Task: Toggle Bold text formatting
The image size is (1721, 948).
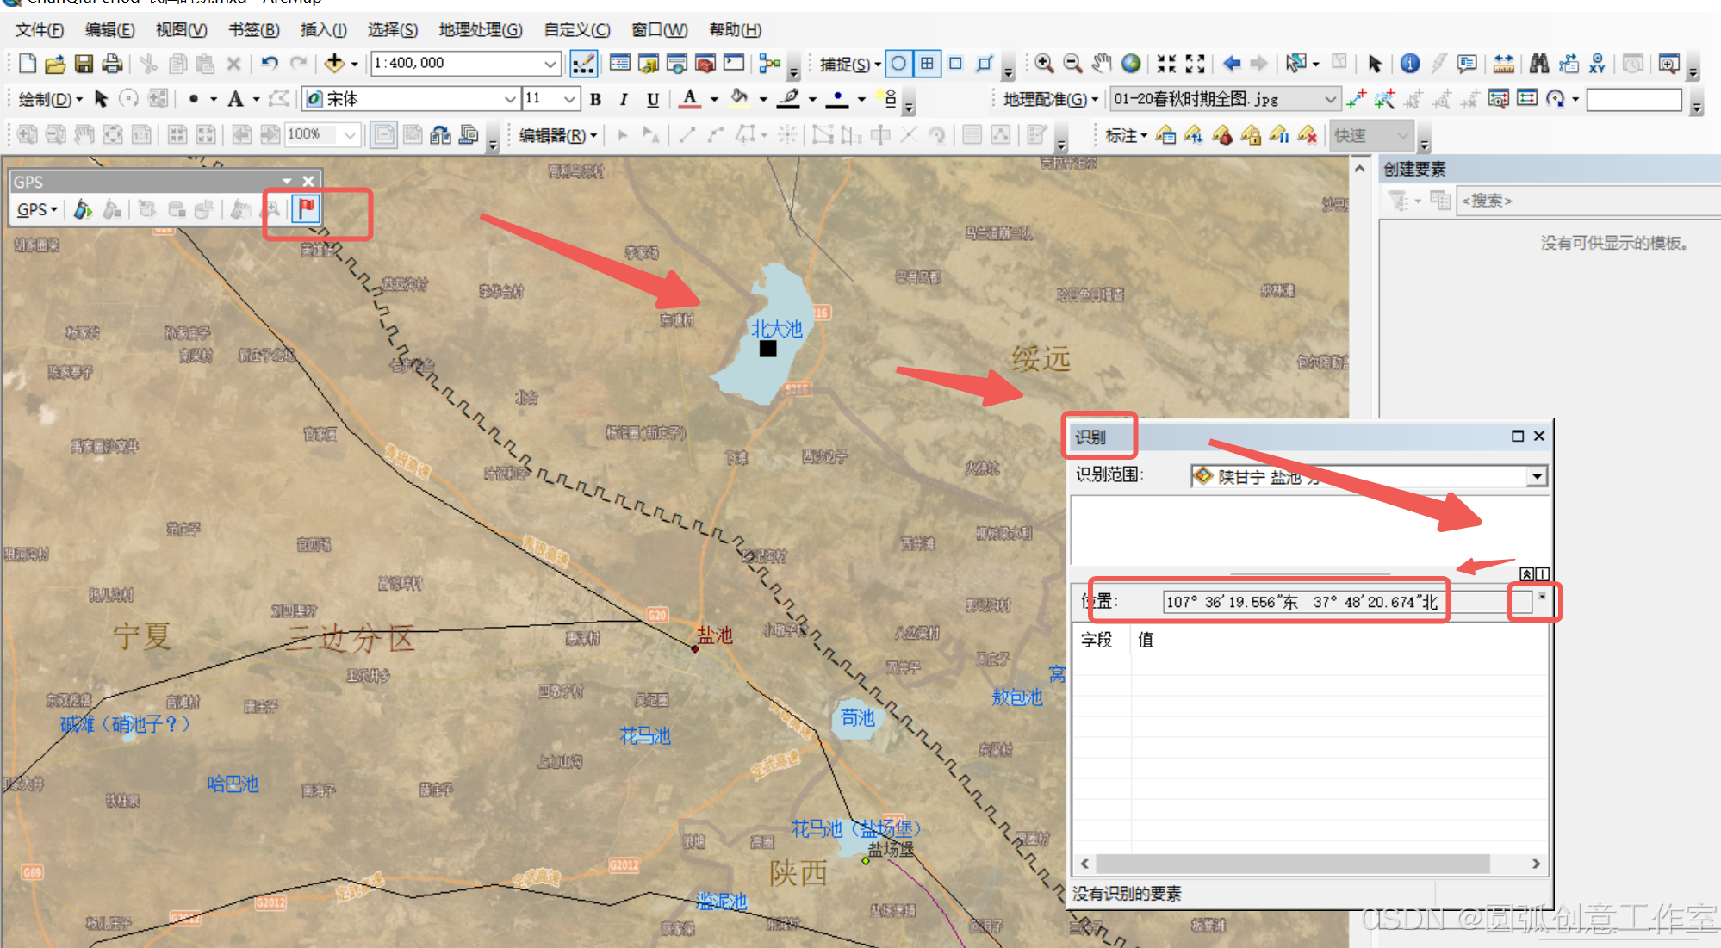Action: coord(595,100)
